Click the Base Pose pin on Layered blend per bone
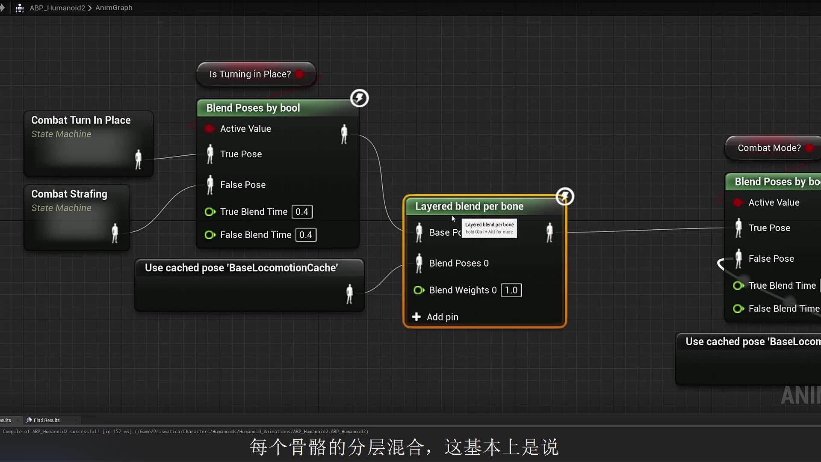 tap(419, 233)
